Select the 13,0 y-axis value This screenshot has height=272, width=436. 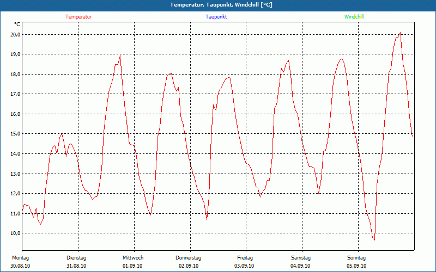coord(15,174)
